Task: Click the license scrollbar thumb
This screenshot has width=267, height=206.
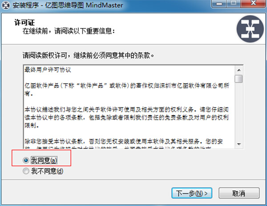Action: click(239, 79)
